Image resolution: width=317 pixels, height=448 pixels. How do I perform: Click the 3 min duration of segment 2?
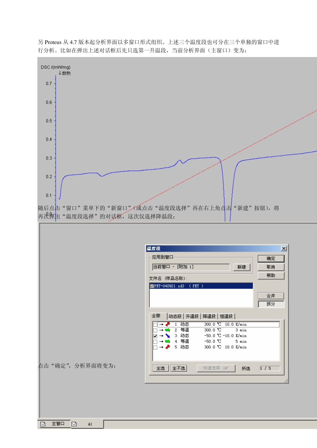[241, 330]
